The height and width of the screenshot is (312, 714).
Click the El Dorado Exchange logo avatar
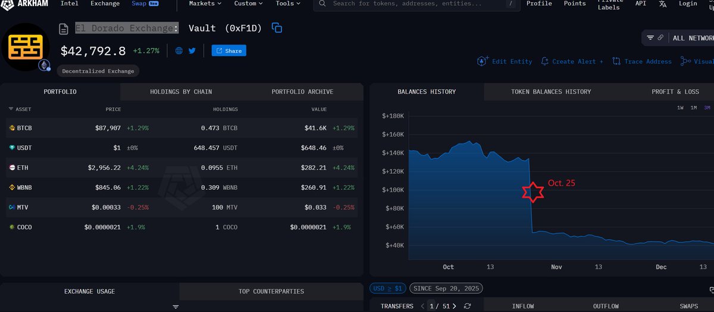click(26, 48)
